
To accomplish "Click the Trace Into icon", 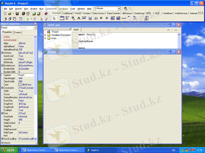I will pyautogui.click(x=41, y=19).
